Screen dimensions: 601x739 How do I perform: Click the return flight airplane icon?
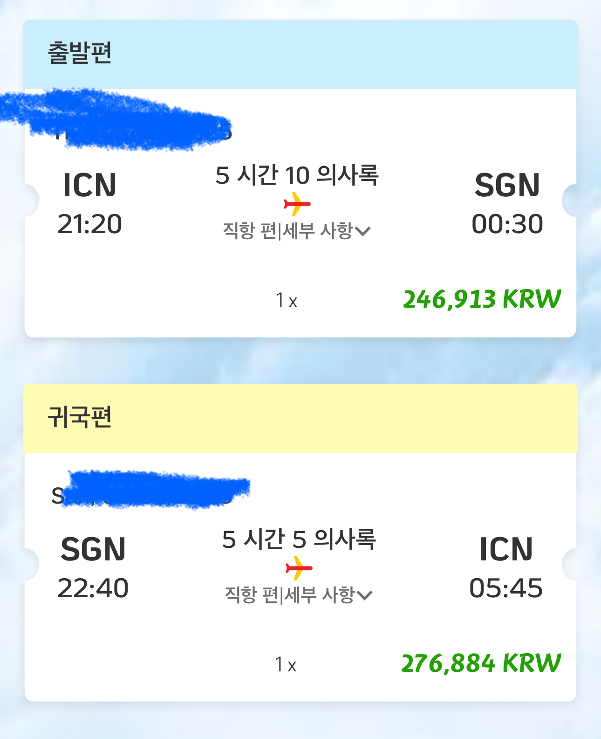(299, 568)
